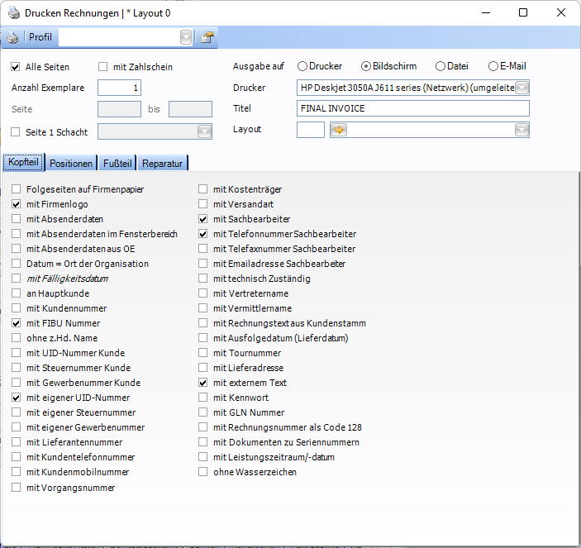
Task: Click the printer icon in title bar
Action: click(12, 13)
